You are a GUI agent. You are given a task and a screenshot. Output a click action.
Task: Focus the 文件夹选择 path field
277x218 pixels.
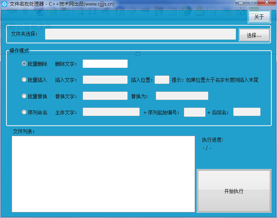(141, 34)
